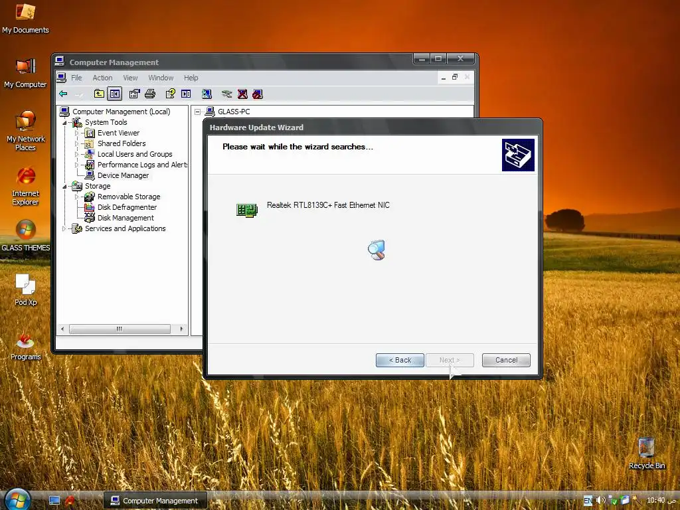Screen dimensions: 680x510
Task: Restore the inner MMC console window
Action: [x=454, y=77]
